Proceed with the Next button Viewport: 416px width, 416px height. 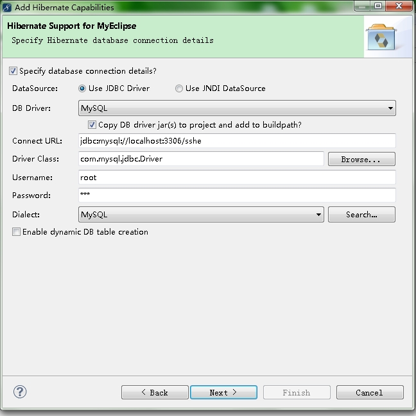(x=223, y=392)
